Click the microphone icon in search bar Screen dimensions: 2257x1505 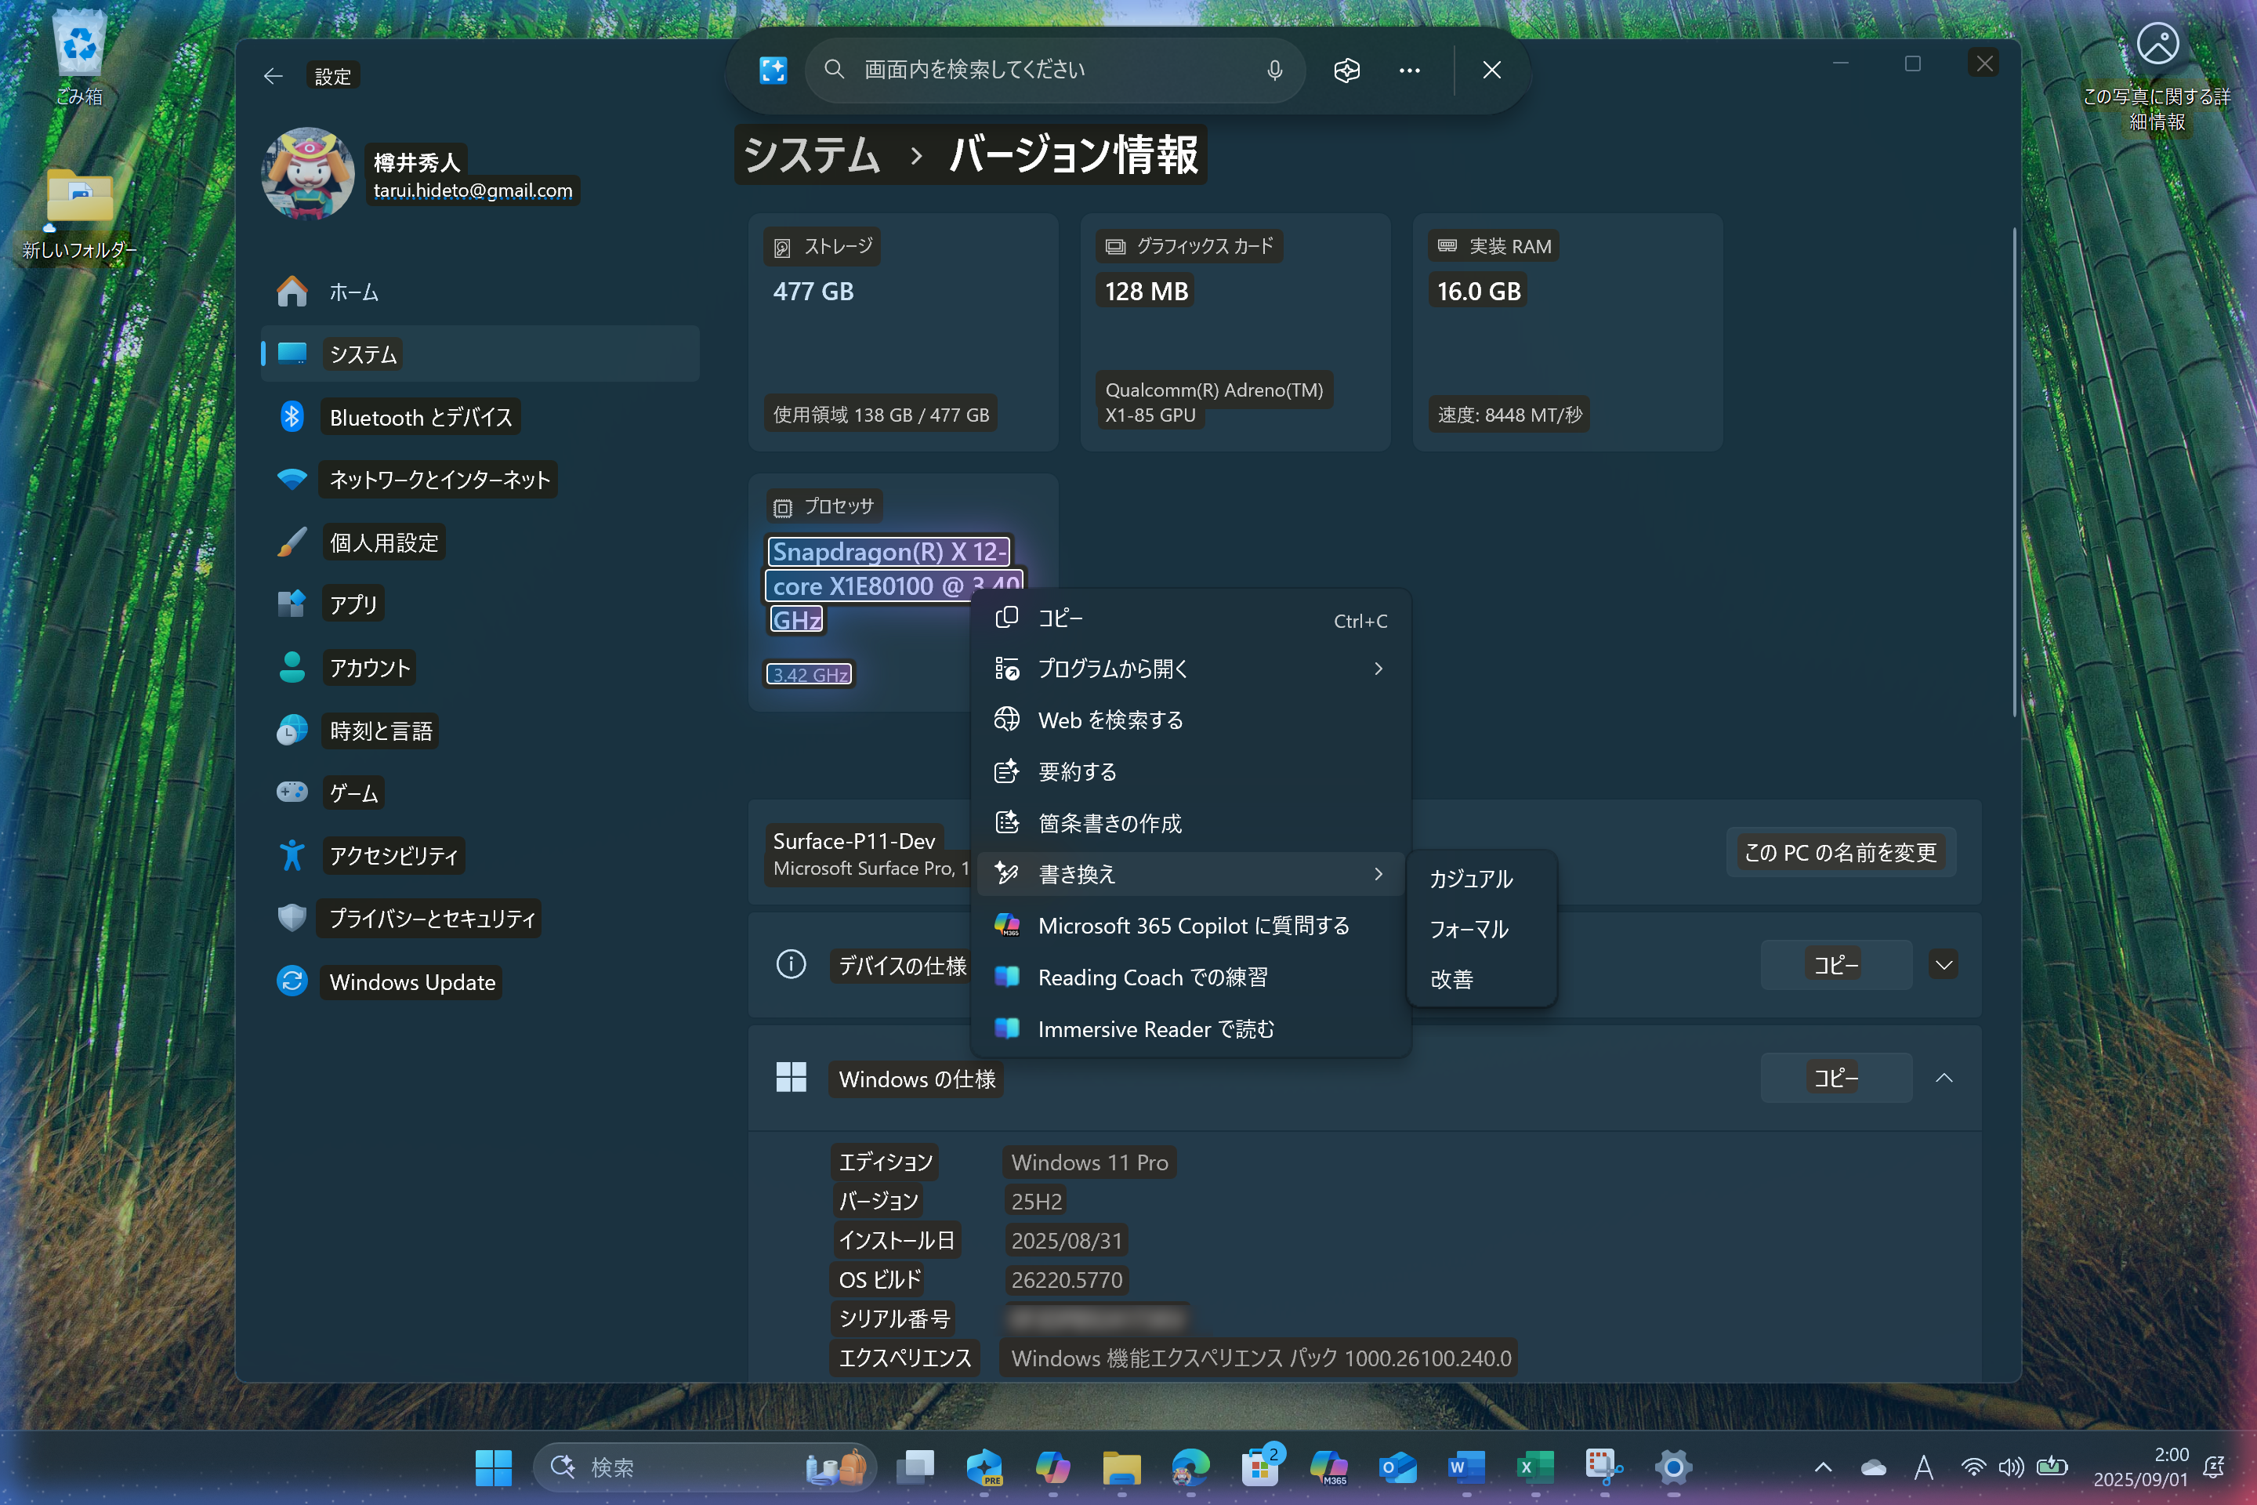(x=1274, y=70)
